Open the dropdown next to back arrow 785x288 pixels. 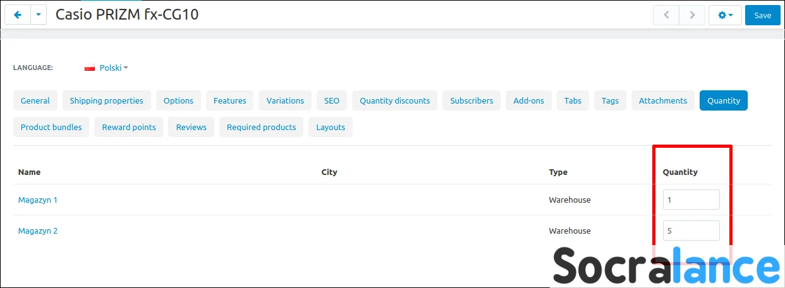(x=39, y=15)
